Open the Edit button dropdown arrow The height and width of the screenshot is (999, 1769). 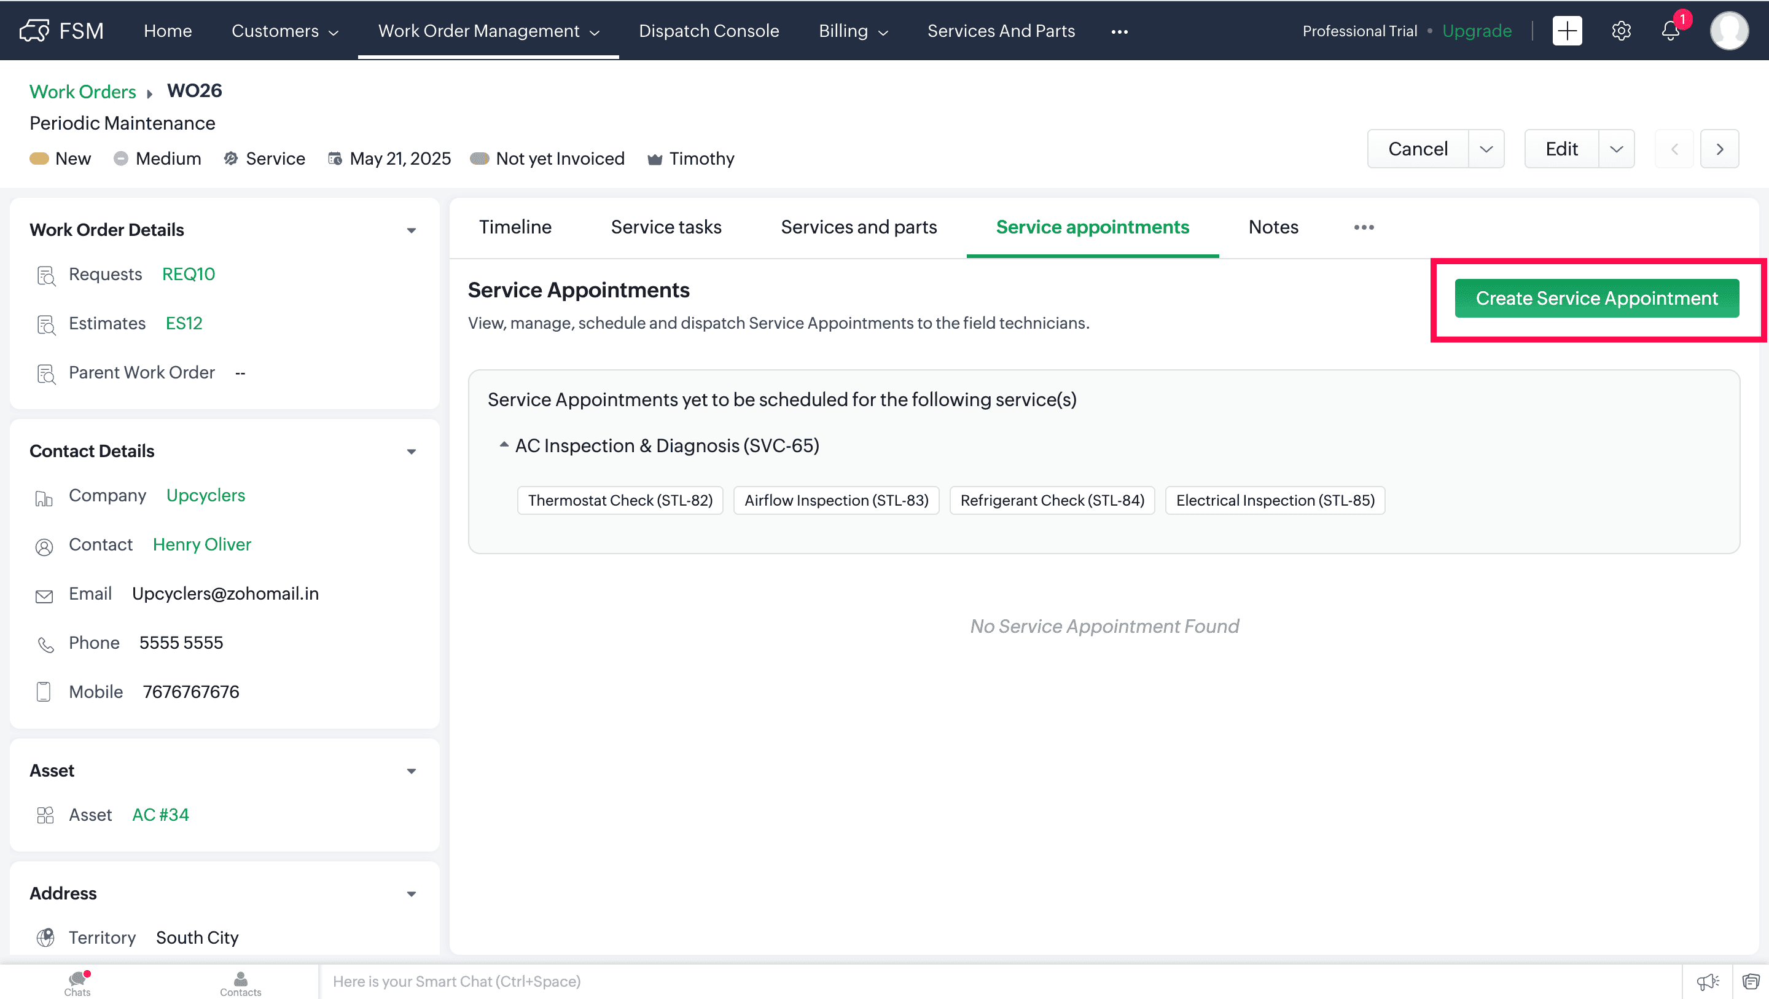[1616, 149]
